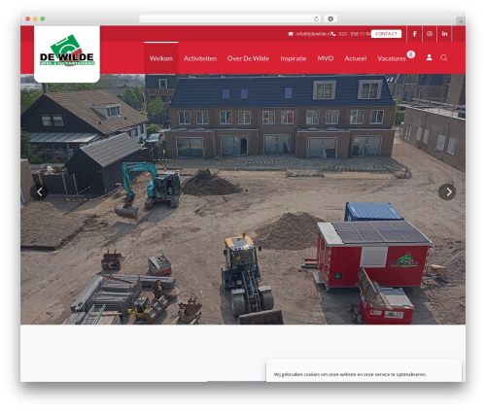Open the user account icon
This screenshot has width=486, height=411.
429,57
